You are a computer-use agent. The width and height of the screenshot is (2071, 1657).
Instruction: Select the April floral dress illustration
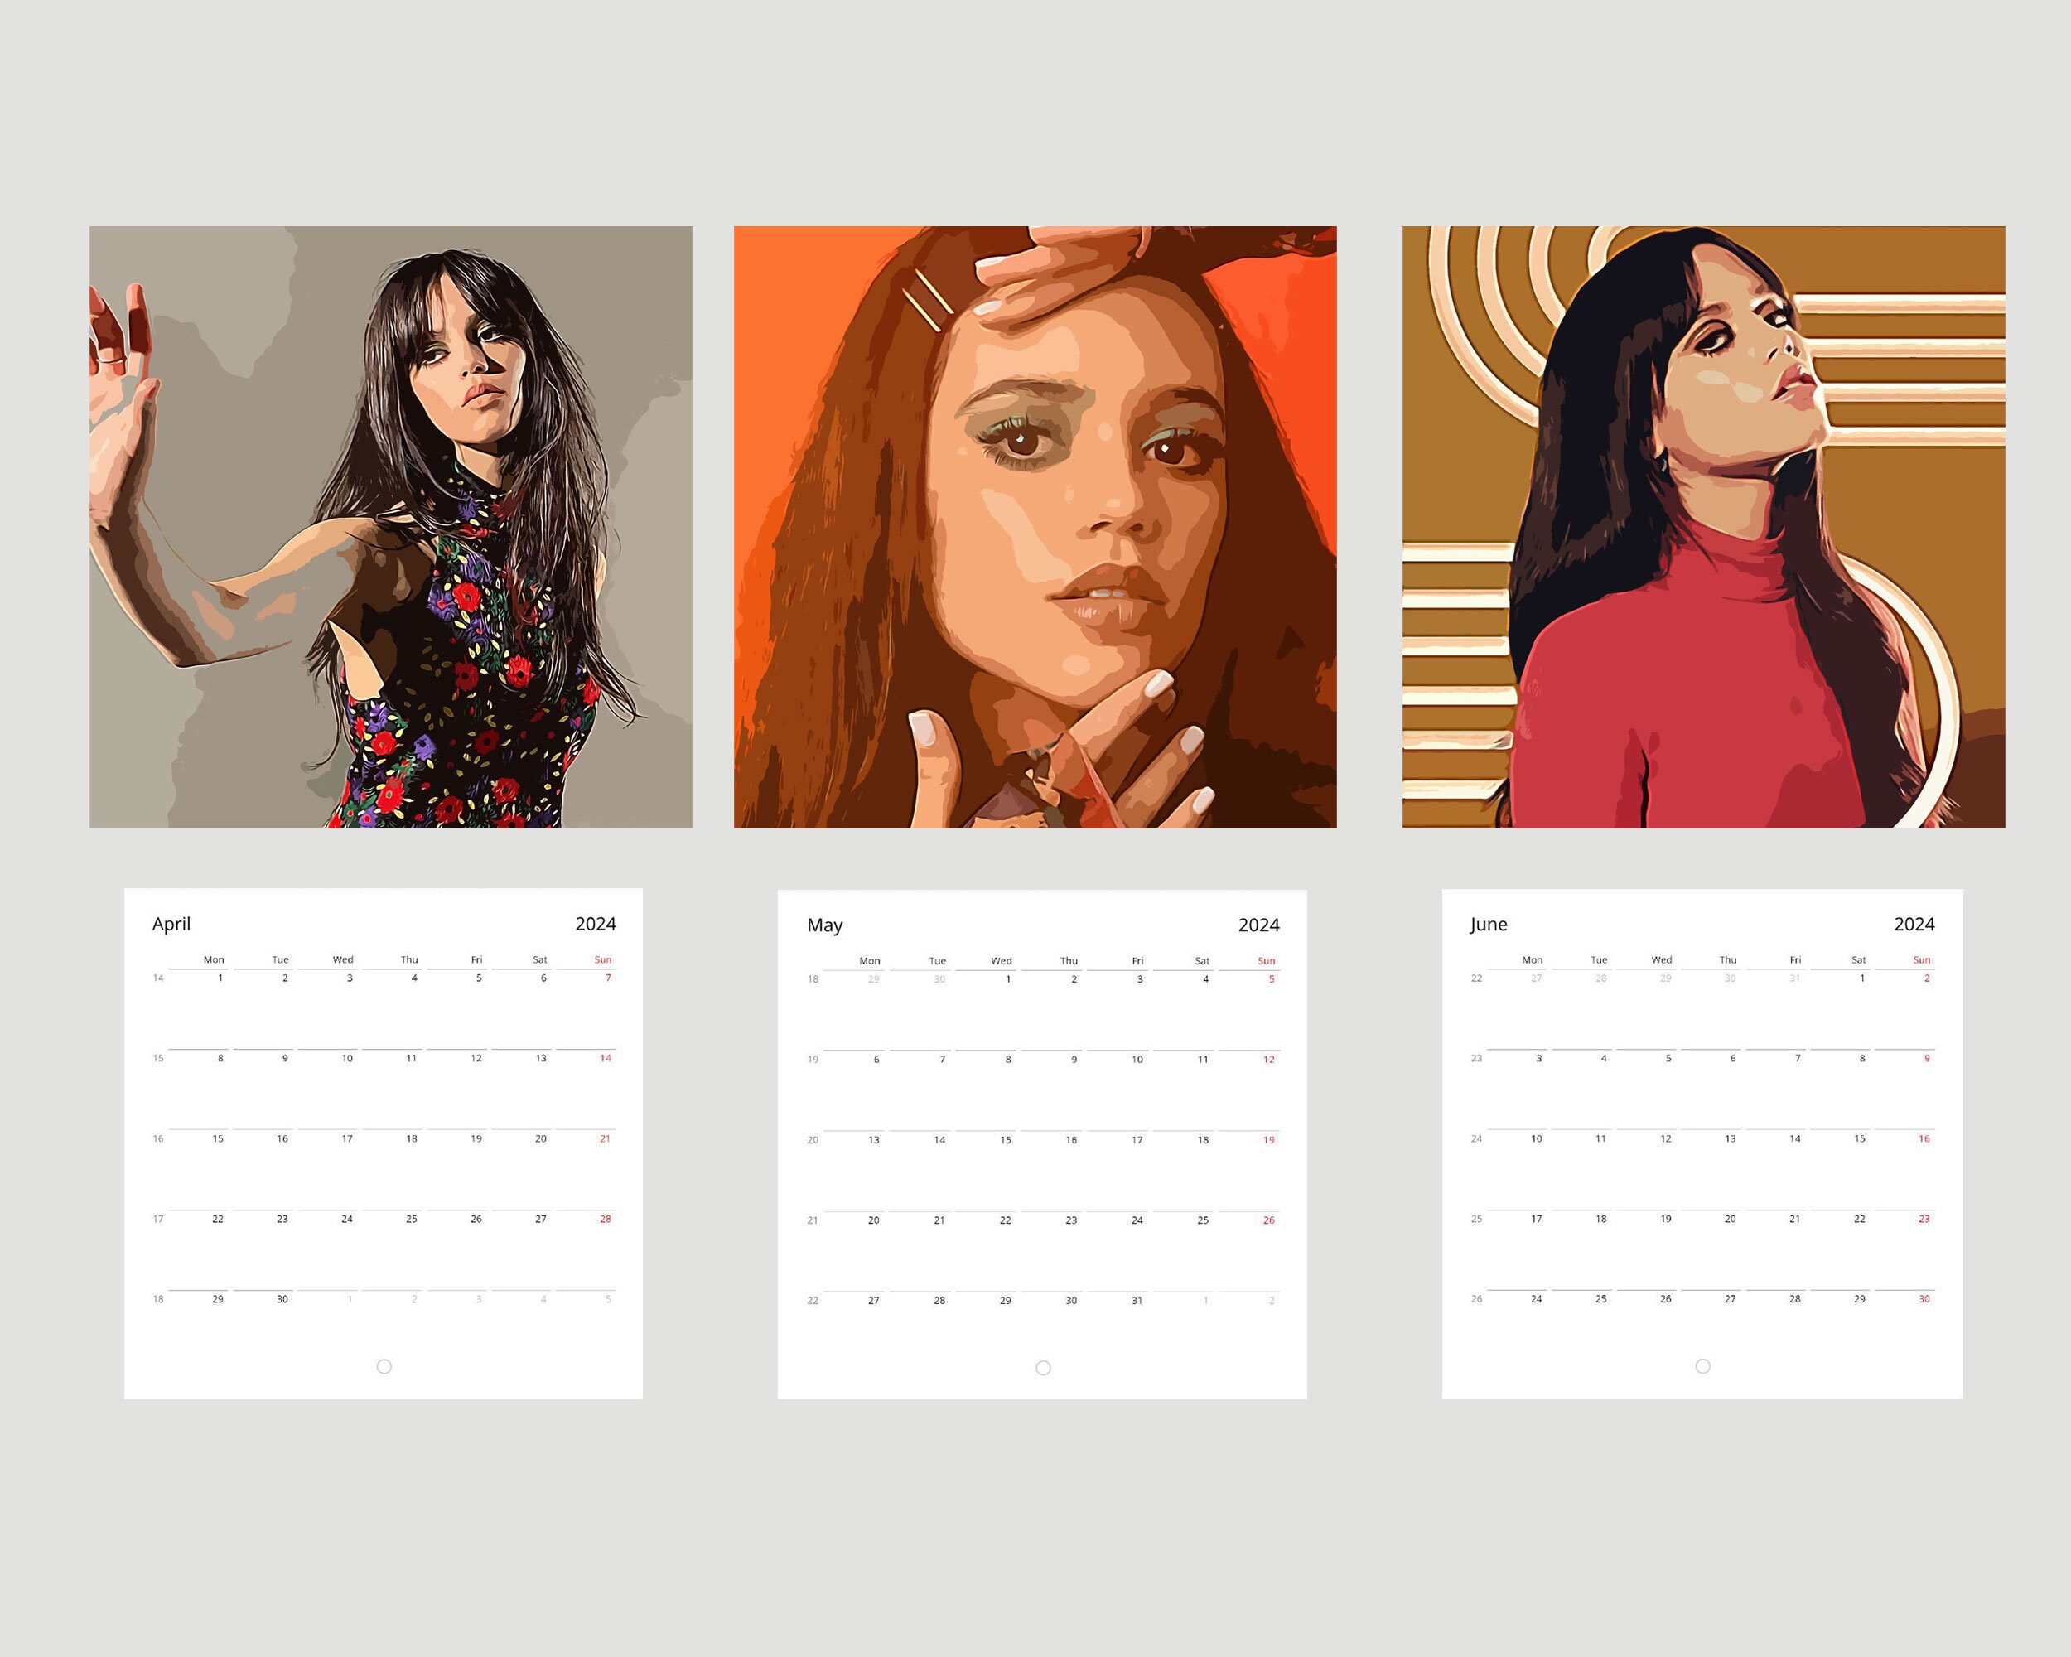pos(391,526)
